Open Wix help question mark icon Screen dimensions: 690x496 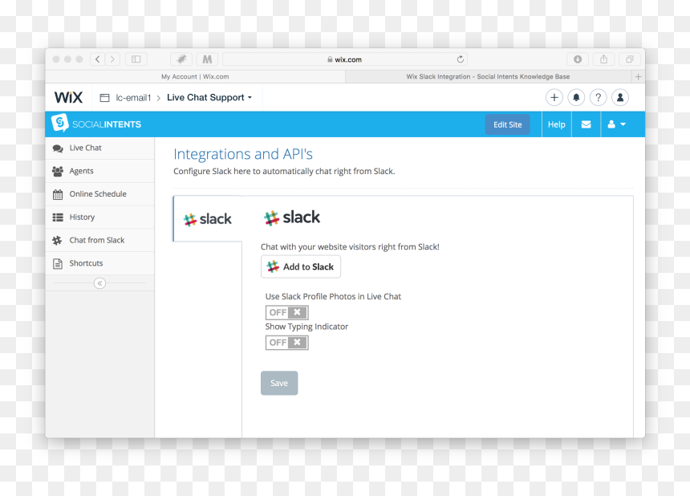pos(598,97)
